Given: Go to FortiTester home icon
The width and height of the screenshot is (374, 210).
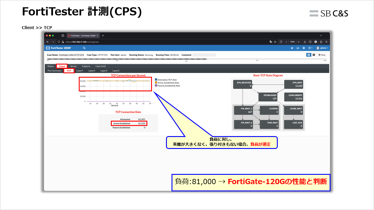Looking at the screenshot, I should coord(292,48).
